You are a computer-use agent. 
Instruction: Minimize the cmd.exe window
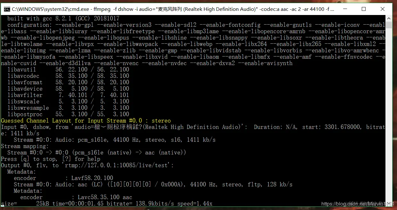(345, 9)
